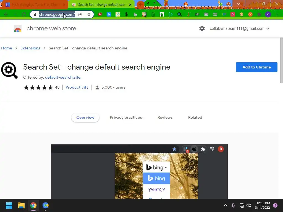The height and width of the screenshot is (212, 283).
Task: Open the Windows Start menu
Action: (x=9, y=205)
